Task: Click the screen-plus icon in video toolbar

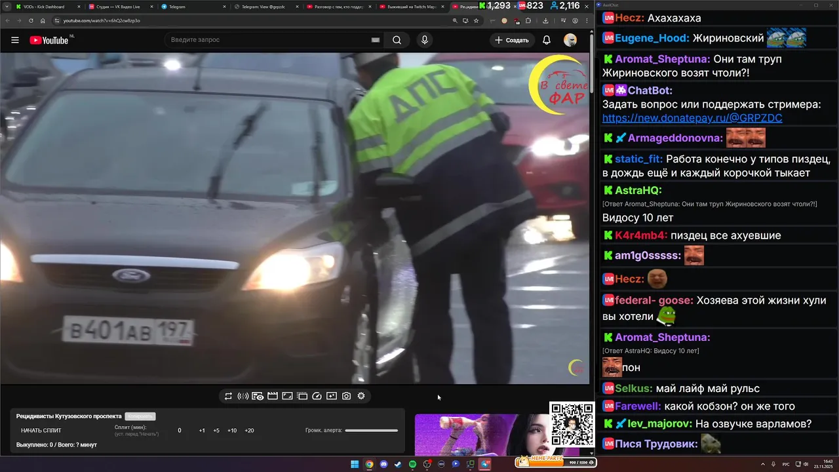Action: tap(332, 396)
